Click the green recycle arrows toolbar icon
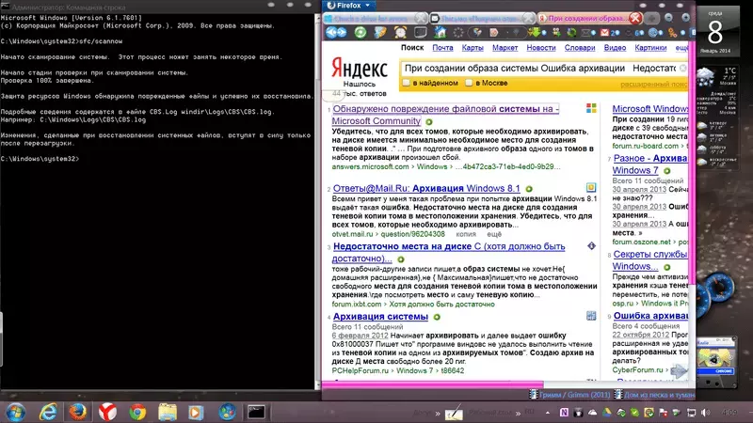This screenshot has height=423, width=753. tap(571, 33)
